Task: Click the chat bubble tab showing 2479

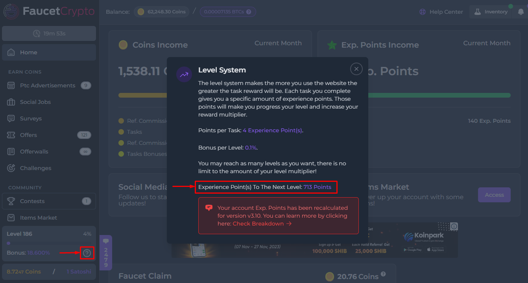Action: coord(105,252)
